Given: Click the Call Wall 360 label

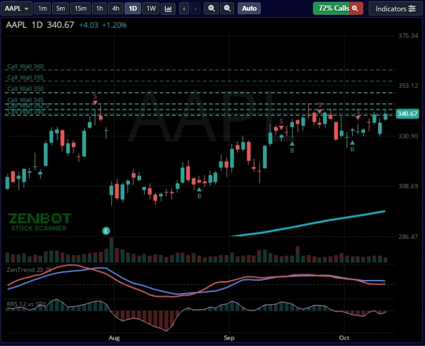Looking at the screenshot, I should coord(25,66).
